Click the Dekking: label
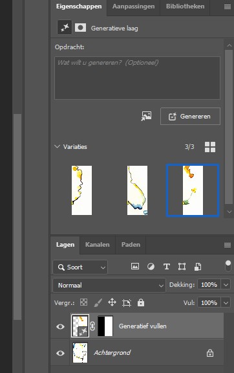The width and height of the screenshot is (234, 373). 182,285
